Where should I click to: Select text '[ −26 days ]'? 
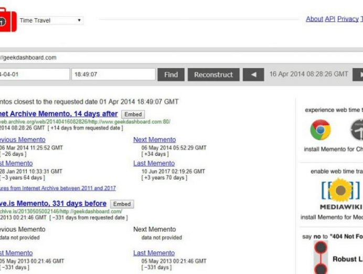tap(13, 154)
